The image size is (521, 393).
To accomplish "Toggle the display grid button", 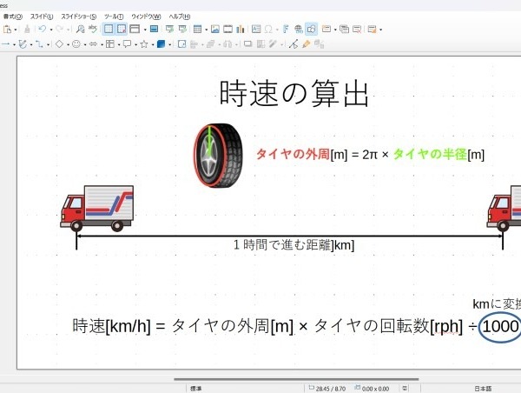I will click(109, 30).
